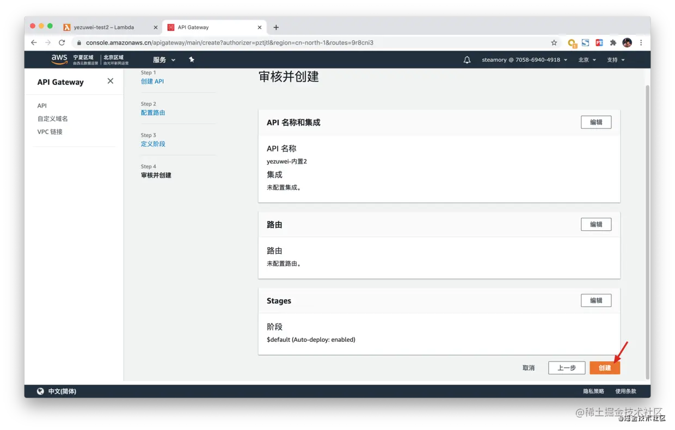The height and width of the screenshot is (430, 675).
Task: Expand the 服务 services dropdown
Action: pyautogui.click(x=164, y=60)
